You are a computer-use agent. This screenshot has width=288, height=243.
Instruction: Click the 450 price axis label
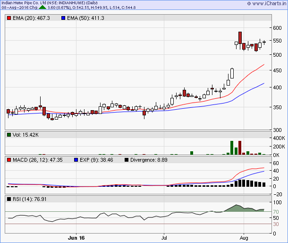click(277, 70)
